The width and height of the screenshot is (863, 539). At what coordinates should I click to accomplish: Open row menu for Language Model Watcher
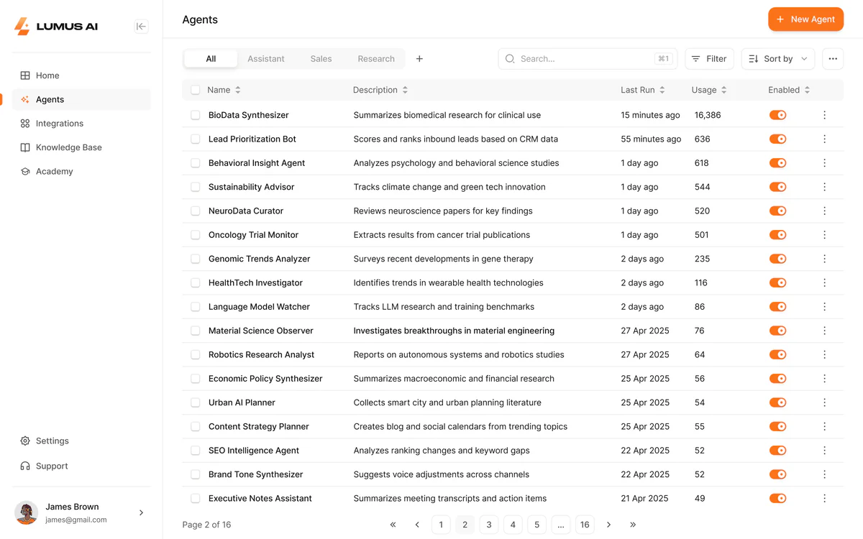(x=824, y=307)
